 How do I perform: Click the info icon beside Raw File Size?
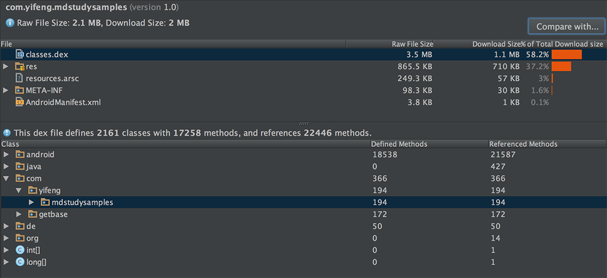pyautogui.click(x=10, y=23)
